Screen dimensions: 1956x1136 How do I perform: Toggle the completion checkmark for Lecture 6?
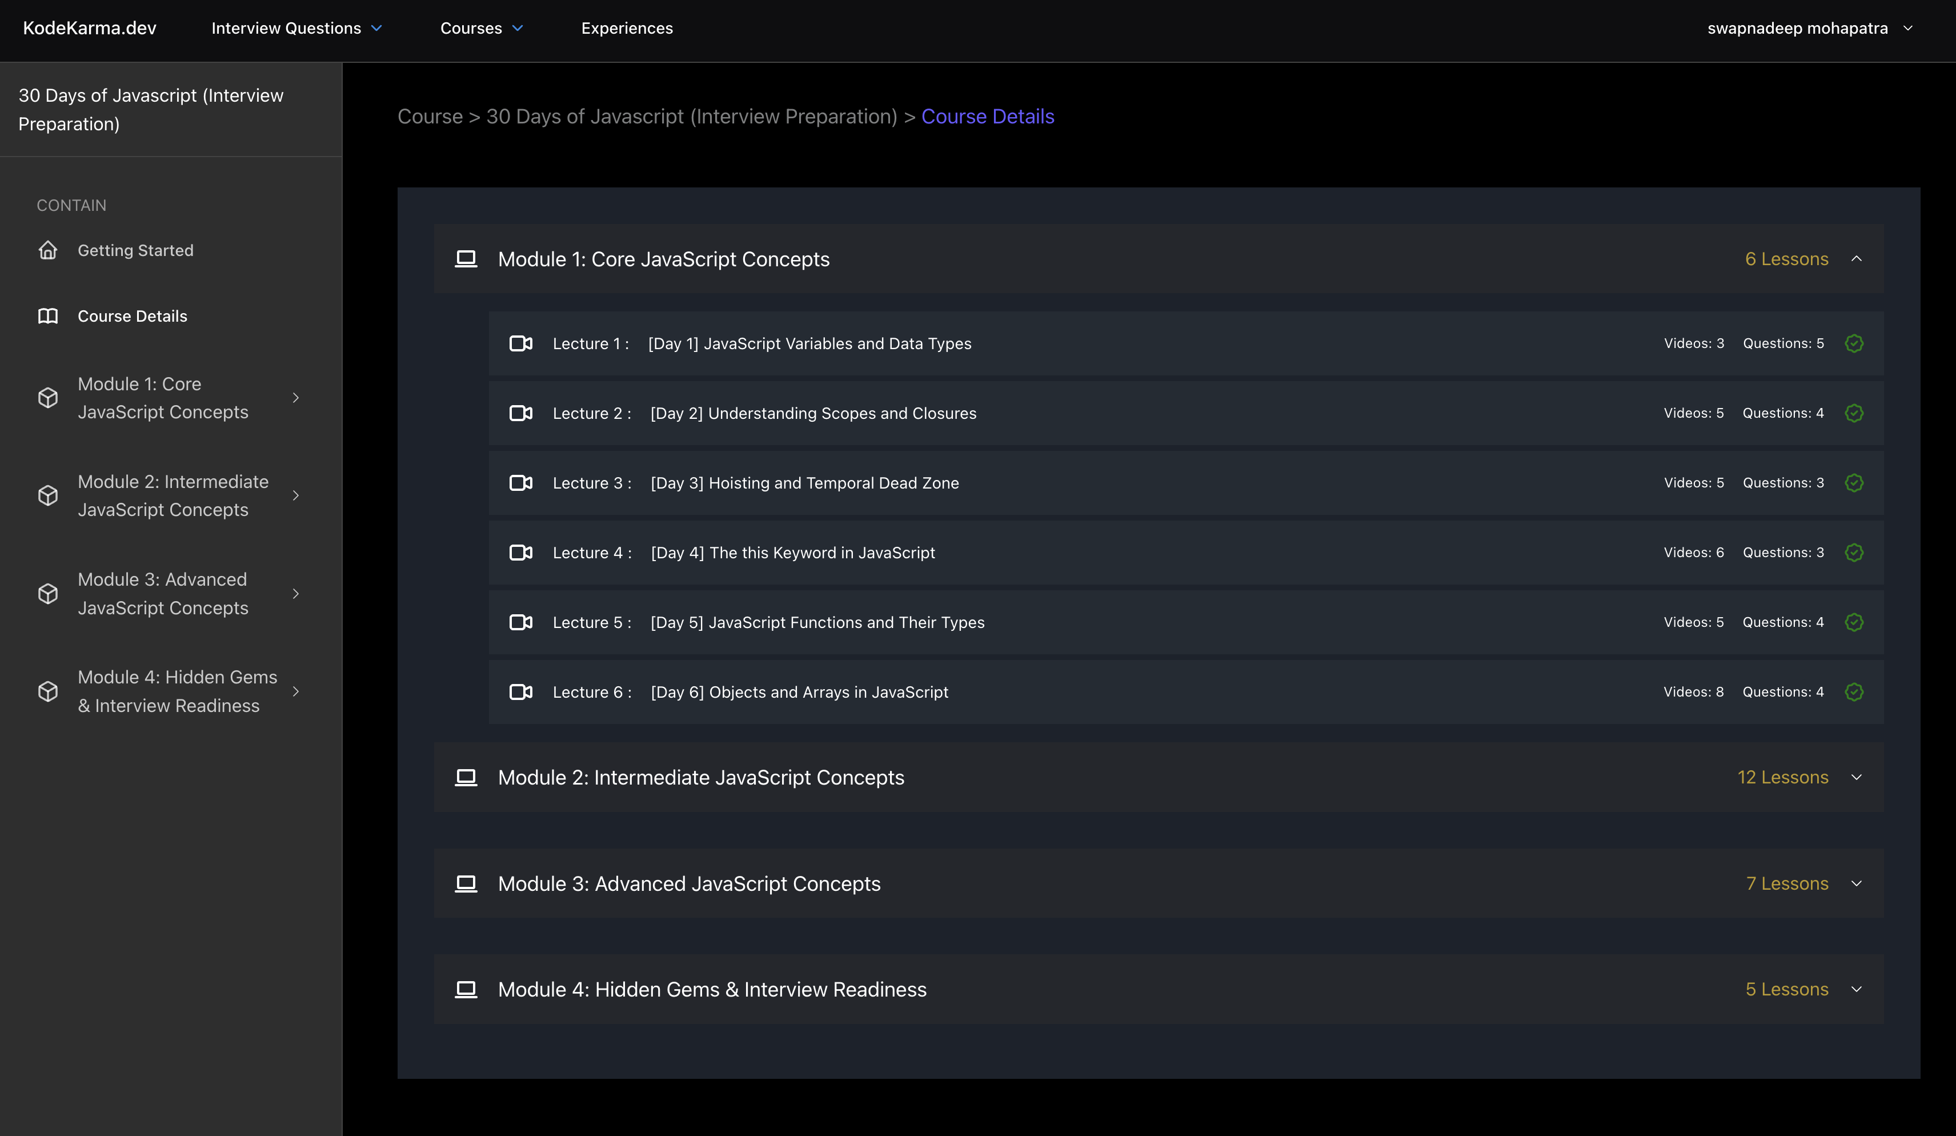coord(1854,692)
